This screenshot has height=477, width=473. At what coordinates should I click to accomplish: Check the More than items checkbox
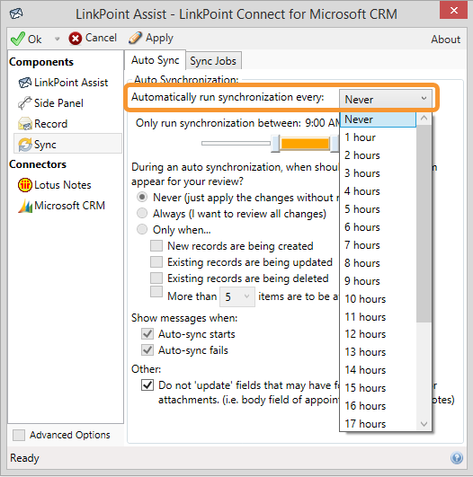pyautogui.click(x=156, y=291)
